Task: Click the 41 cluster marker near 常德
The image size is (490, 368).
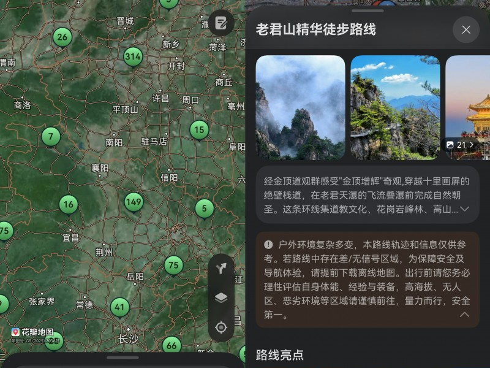Action: [x=120, y=307]
